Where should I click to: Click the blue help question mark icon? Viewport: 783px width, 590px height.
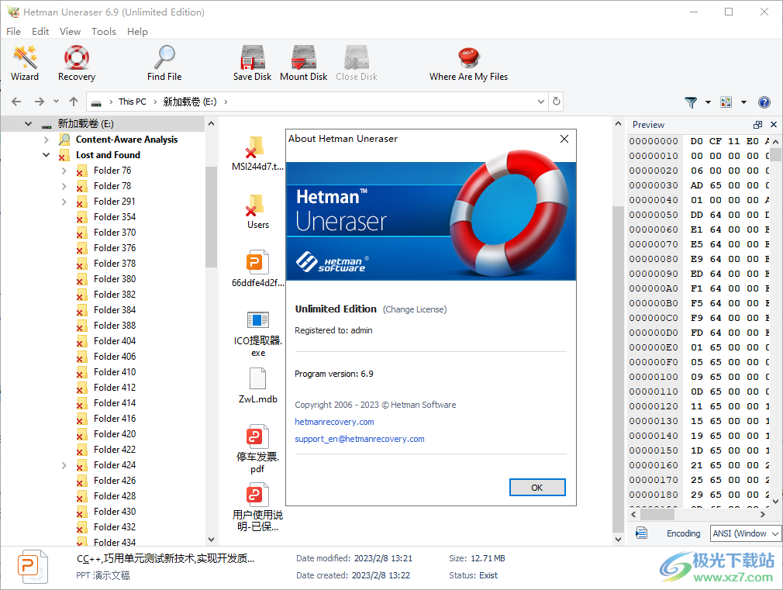pos(764,102)
